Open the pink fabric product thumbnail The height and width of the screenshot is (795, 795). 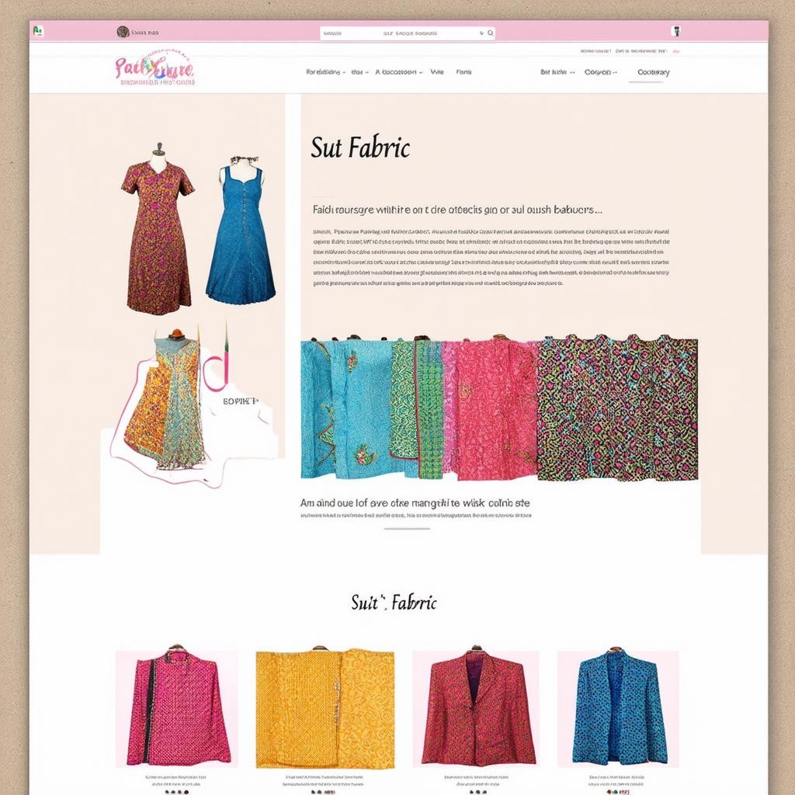tap(177, 706)
